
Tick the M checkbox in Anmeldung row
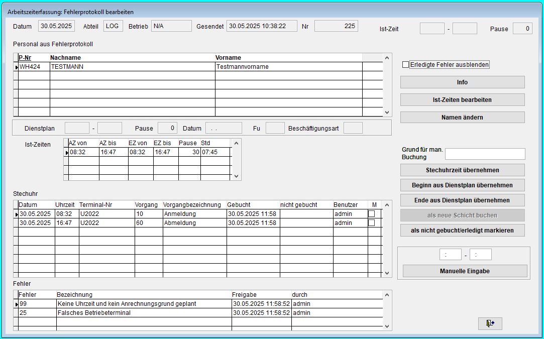click(x=371, y=214)
